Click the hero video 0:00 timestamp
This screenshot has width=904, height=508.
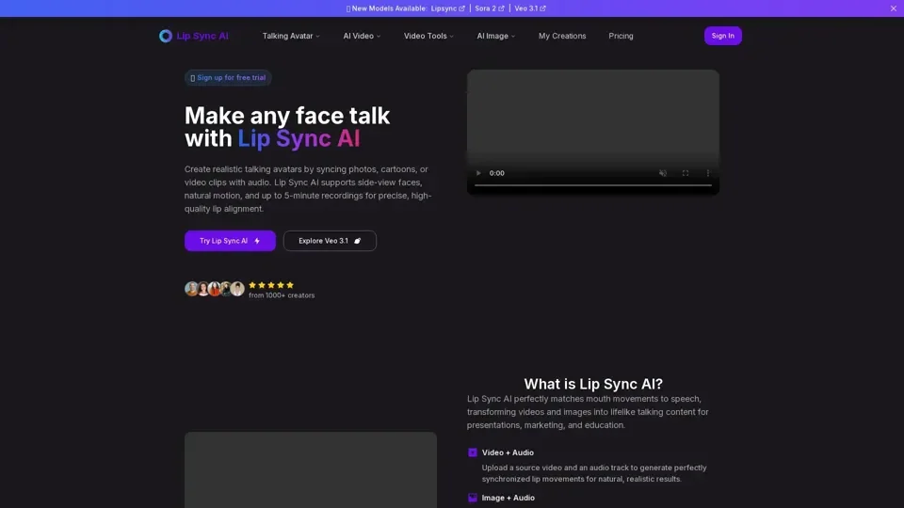[497, 173]
